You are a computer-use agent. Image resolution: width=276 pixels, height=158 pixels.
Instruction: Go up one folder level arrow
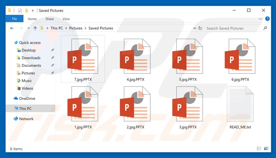35,28
